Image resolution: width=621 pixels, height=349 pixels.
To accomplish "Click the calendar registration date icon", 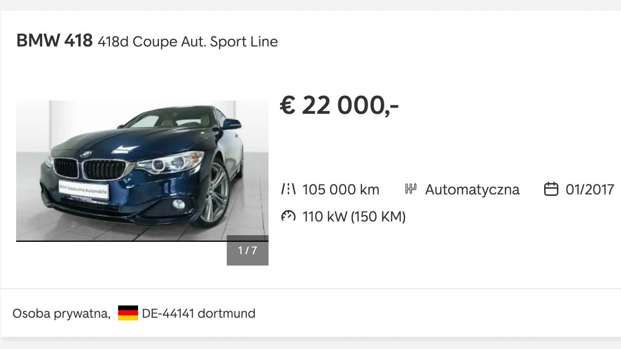I will [551, 190].
